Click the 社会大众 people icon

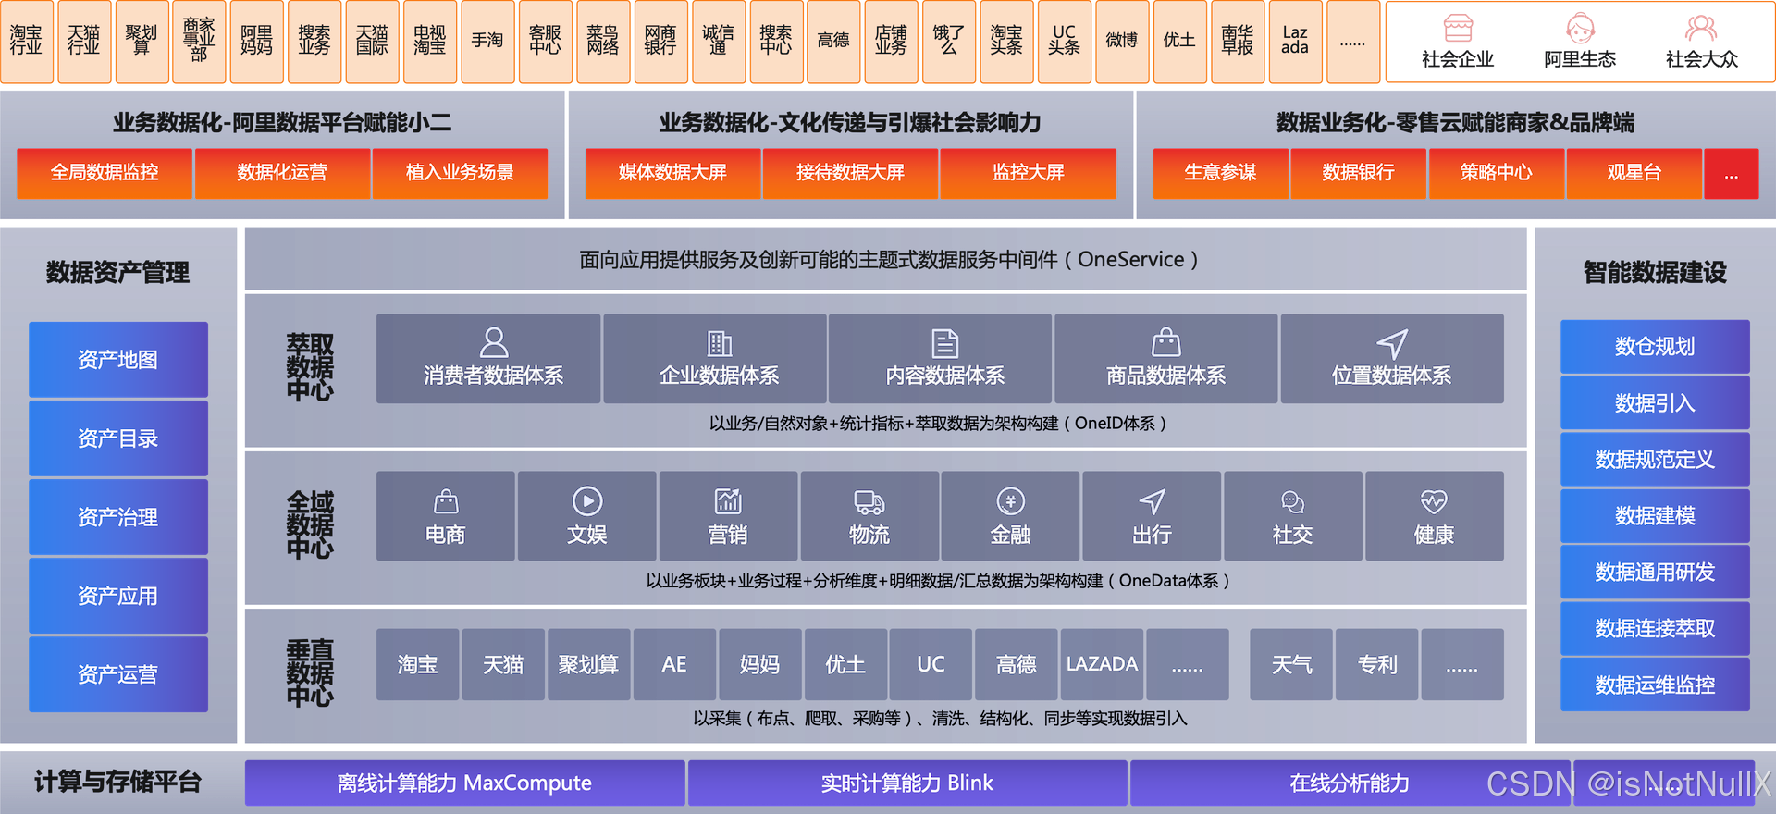1701,28
